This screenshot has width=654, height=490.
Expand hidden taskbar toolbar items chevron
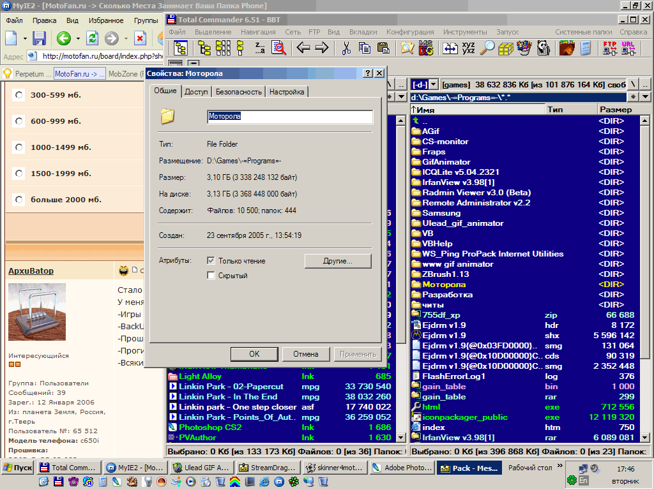tap(559, 465)
